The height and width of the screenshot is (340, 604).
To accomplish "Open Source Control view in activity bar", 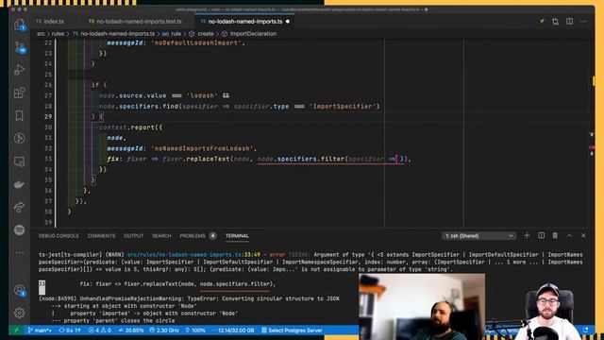I will [20, 47].
